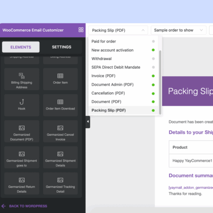The image size is (213, 213).
Task: Choose New account activation template
Action: click(x=123, y=50)
